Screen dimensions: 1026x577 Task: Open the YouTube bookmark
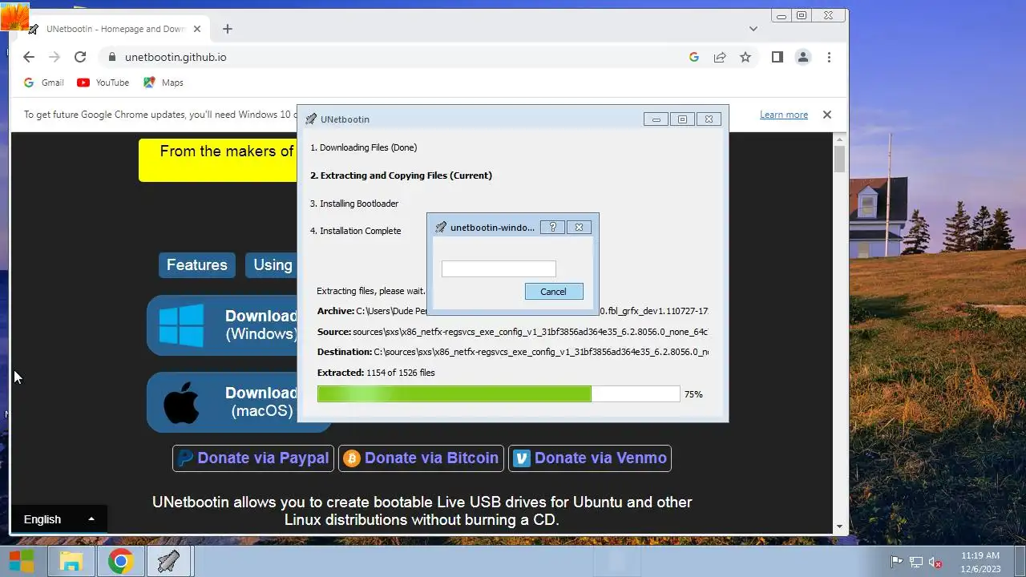click(103, 83)
